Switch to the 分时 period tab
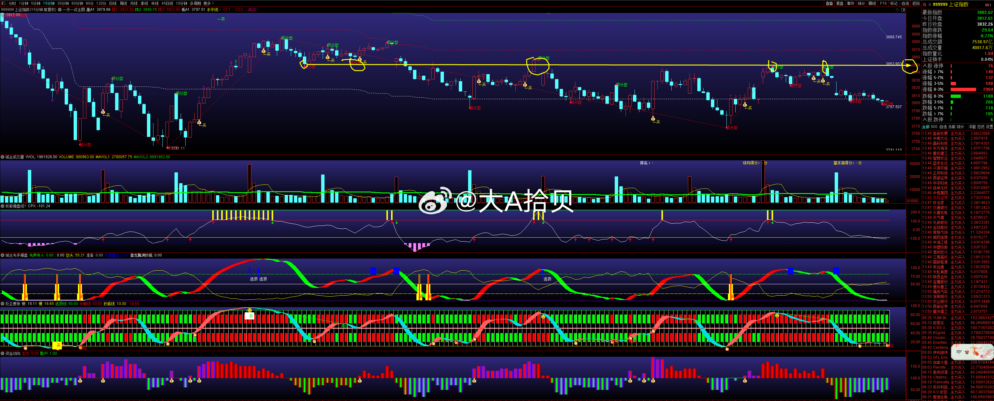 click(x=12, y=3)
